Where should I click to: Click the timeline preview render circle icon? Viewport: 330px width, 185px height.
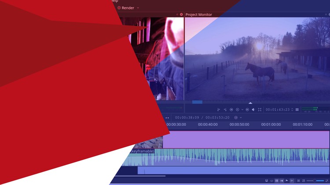[236, 117]
